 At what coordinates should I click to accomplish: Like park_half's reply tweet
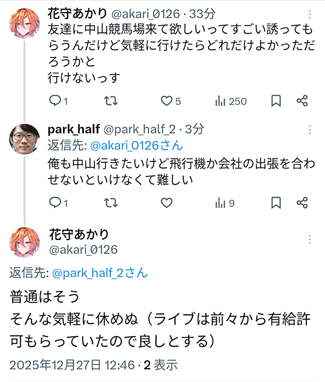(x=167, y=203)
